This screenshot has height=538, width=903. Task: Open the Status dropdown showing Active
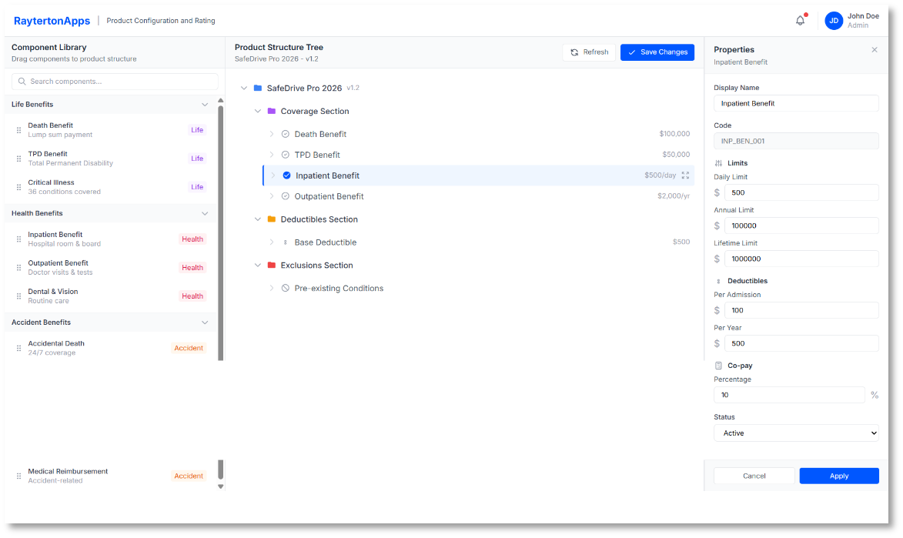(796, 433)
